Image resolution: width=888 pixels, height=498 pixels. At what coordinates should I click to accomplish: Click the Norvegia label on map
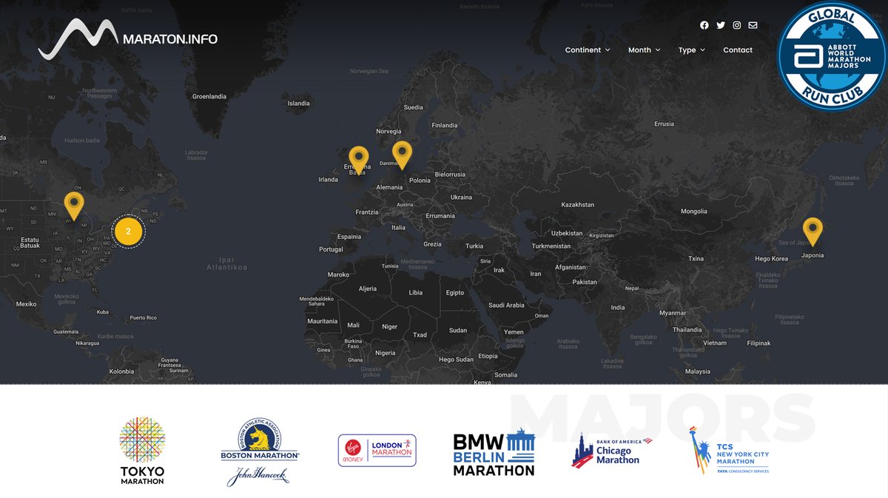[388, 132]
